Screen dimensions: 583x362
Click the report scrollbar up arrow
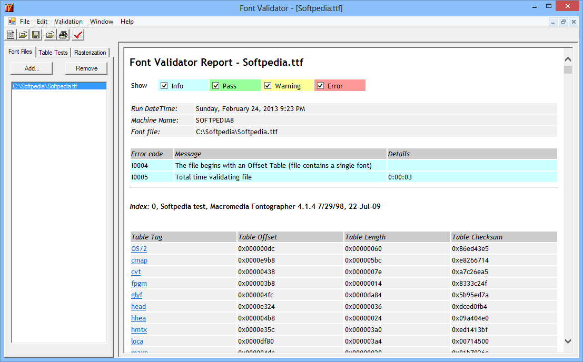(x=568, y=59)
